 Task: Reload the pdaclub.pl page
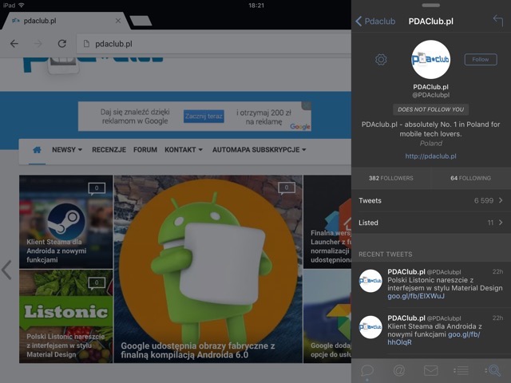[x=62, y=44]
